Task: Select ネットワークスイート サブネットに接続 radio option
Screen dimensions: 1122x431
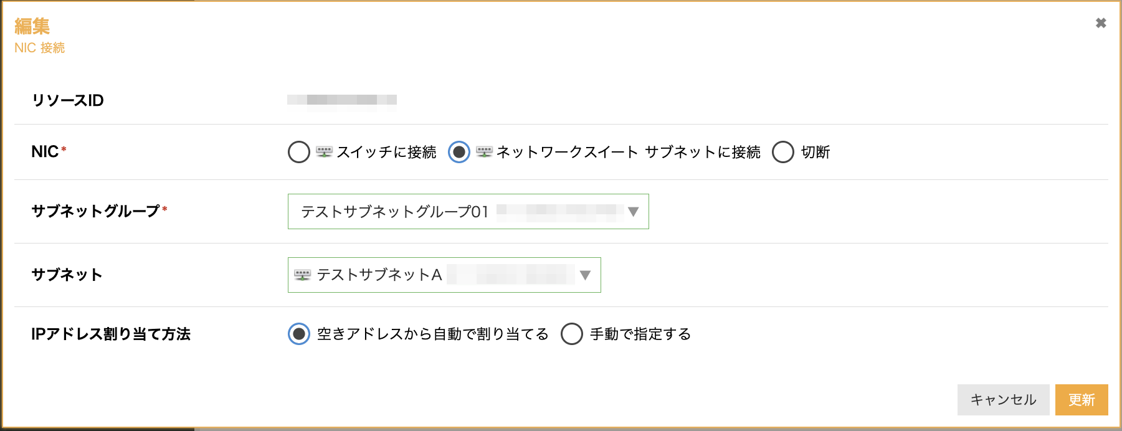Action: tap(459, 152)
